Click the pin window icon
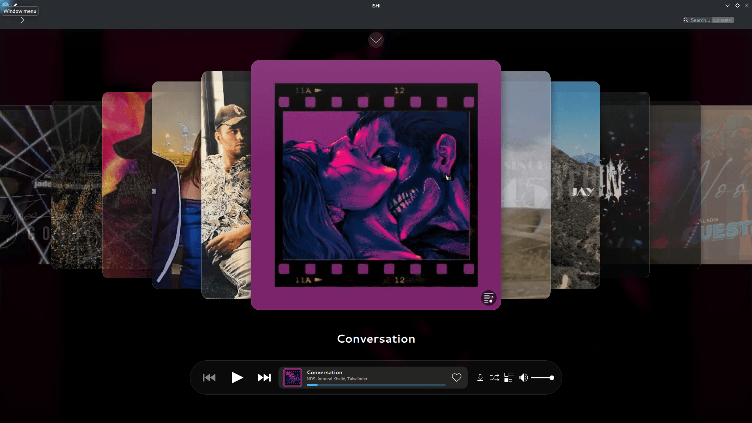752x423 pixels. click(15, 5)
